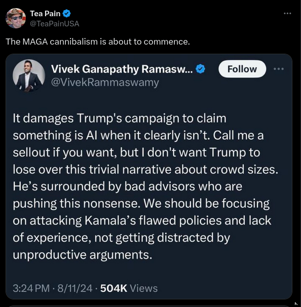Screen dimensions: 301x307
Task: Visit the @TeaPainUSA handle
Action: pyautogui.click(x=54, y=24)
